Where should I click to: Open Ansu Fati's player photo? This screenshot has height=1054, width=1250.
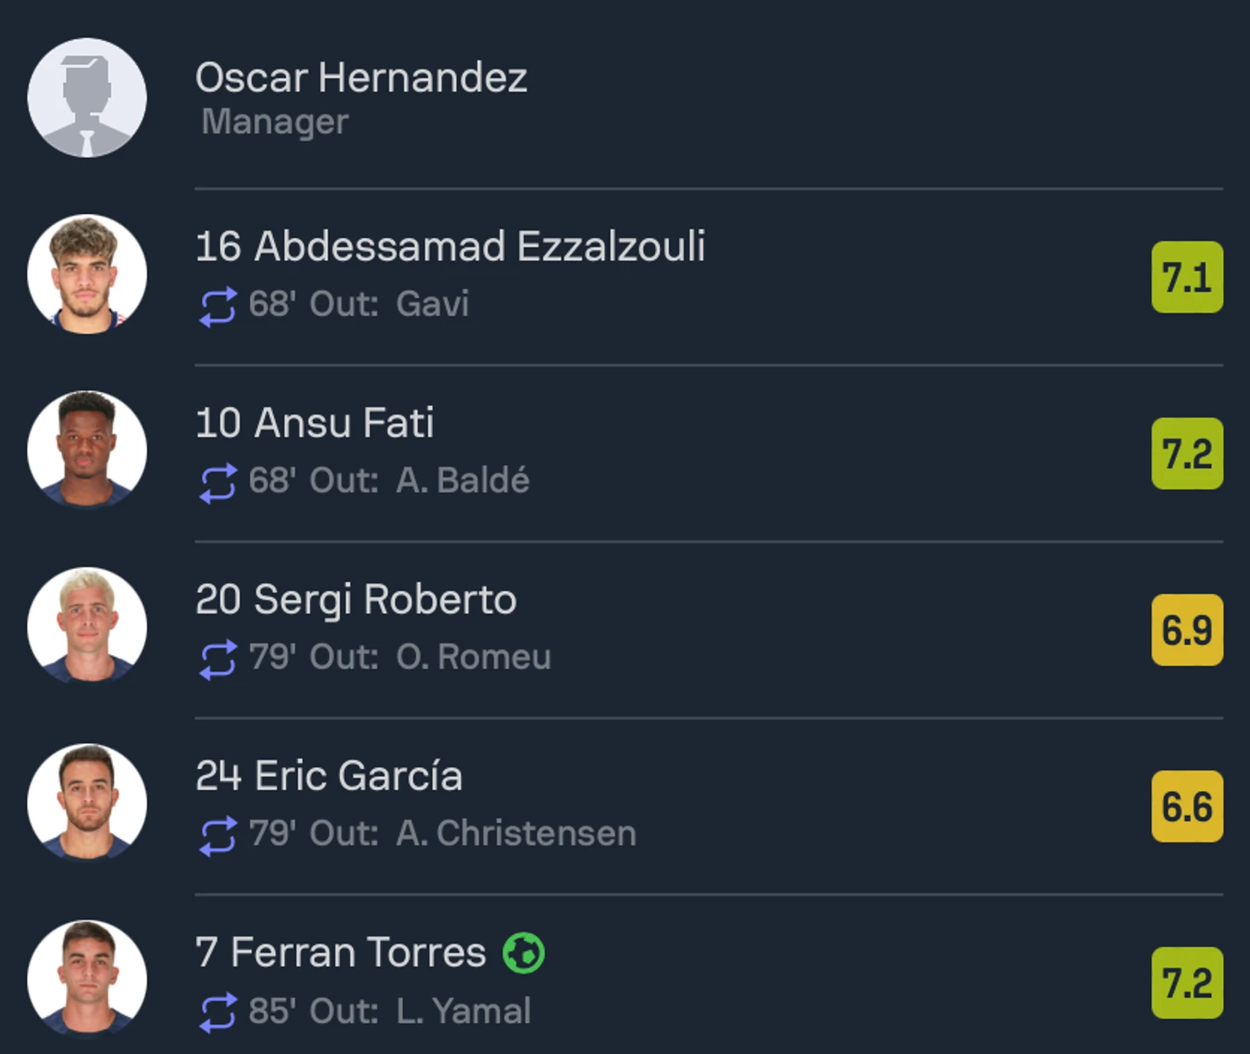[86, 450]
